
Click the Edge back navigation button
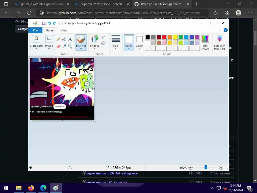[x=7, y=13]
